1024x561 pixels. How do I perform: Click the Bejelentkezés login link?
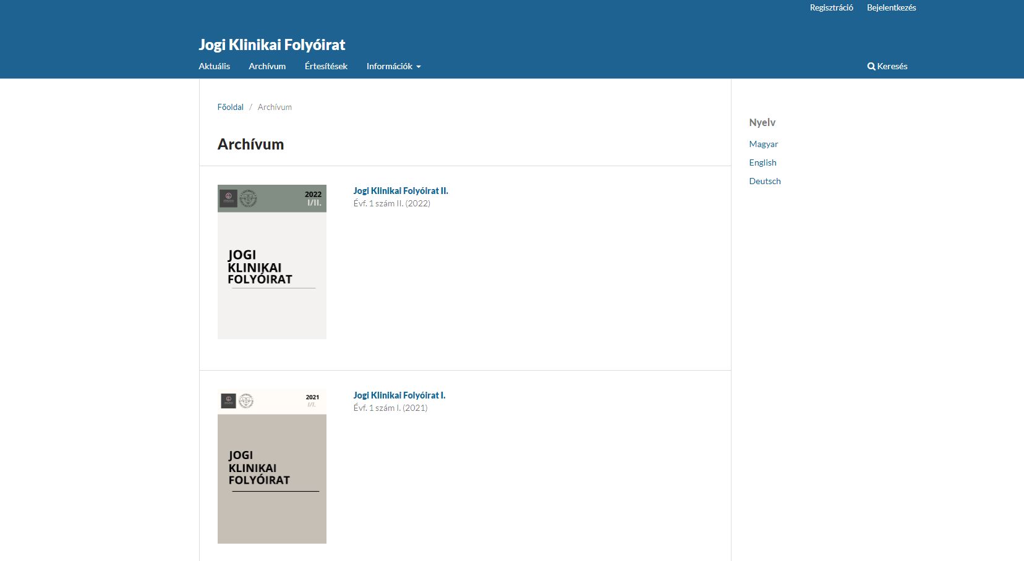[891, 8]
